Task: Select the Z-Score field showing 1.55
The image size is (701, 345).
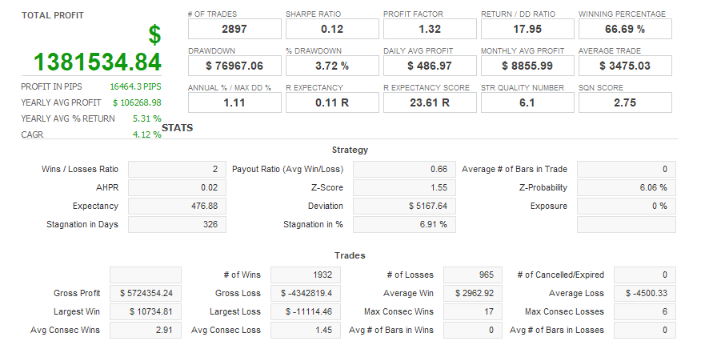Action: pyautogui.click(x=402, y=187)
